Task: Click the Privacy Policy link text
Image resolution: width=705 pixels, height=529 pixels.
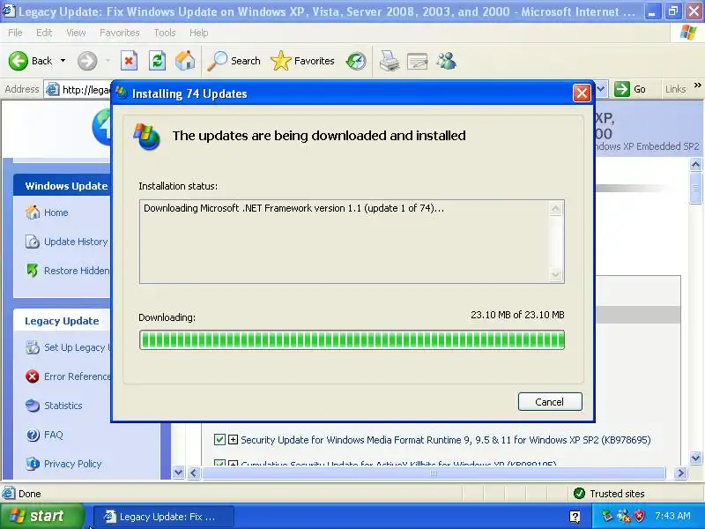Action: pos(73,464)
